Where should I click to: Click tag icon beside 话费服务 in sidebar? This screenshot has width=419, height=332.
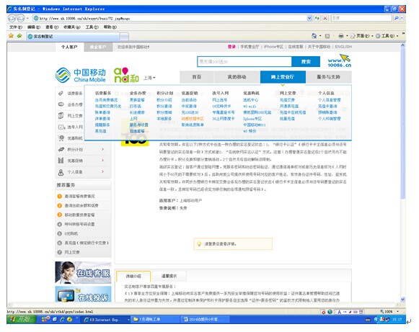tap(61, 93)
